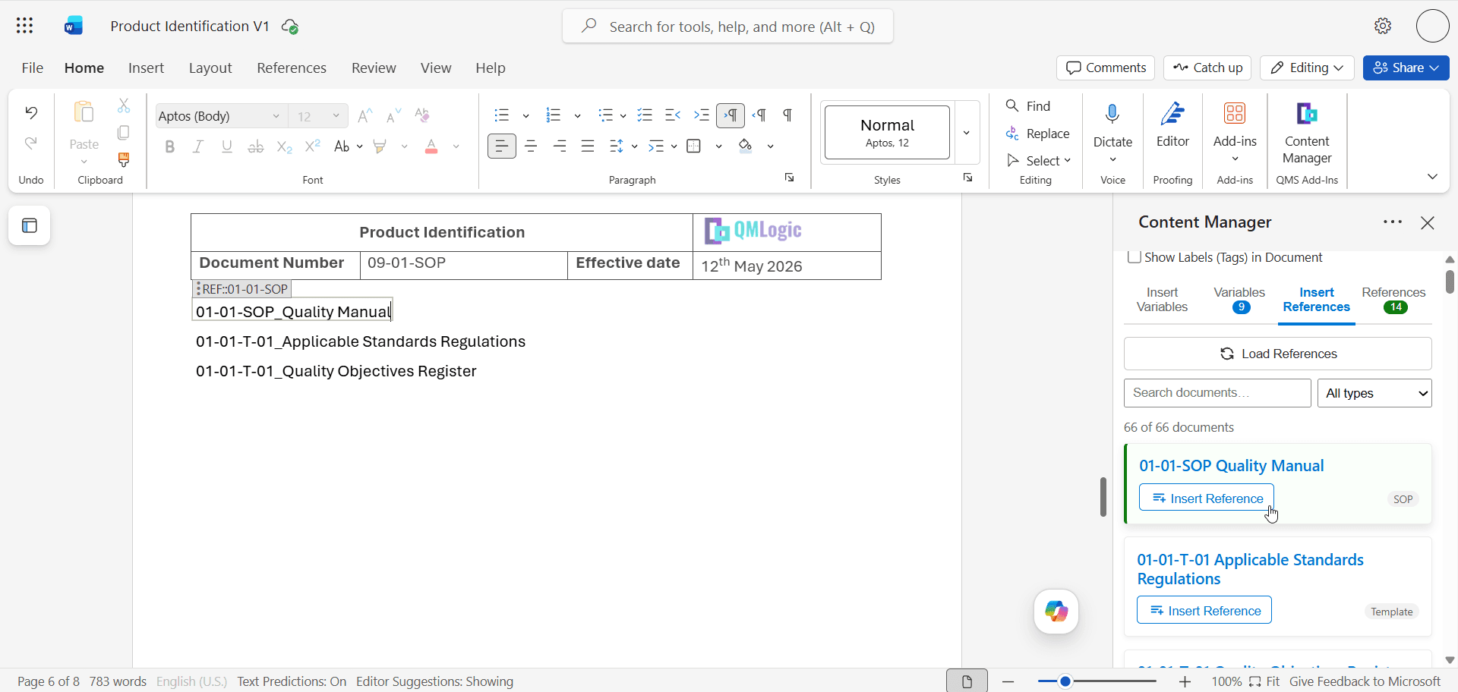Cut selection with scissors icon
The image size is (1458, 692).
tap(124, 105)
